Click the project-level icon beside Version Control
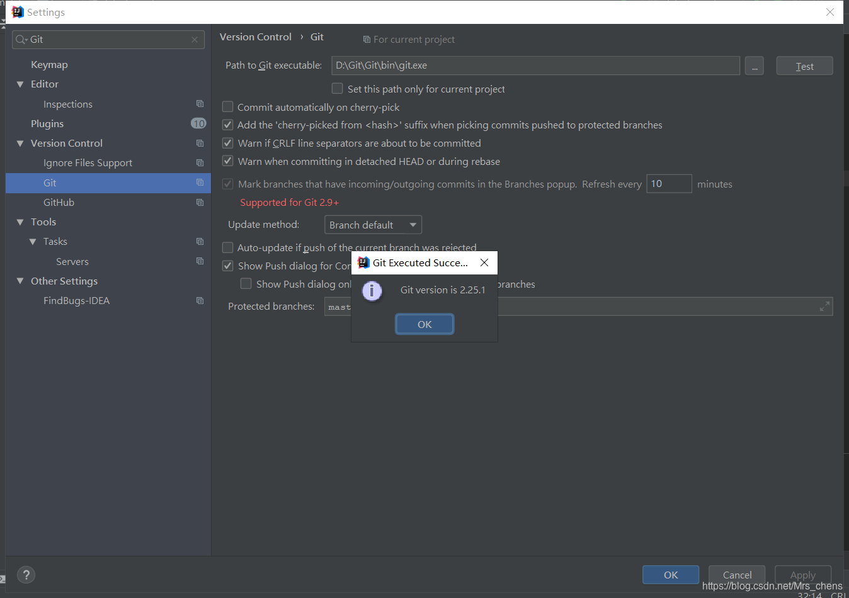The image size is (849, 598). pos(200,143)
